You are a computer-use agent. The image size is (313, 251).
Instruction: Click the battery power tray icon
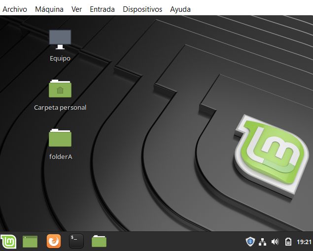coord(288,242)
